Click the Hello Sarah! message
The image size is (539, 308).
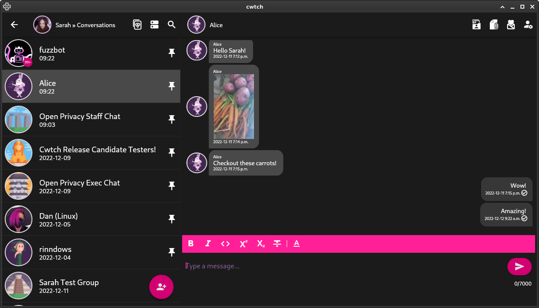point(231,51)
